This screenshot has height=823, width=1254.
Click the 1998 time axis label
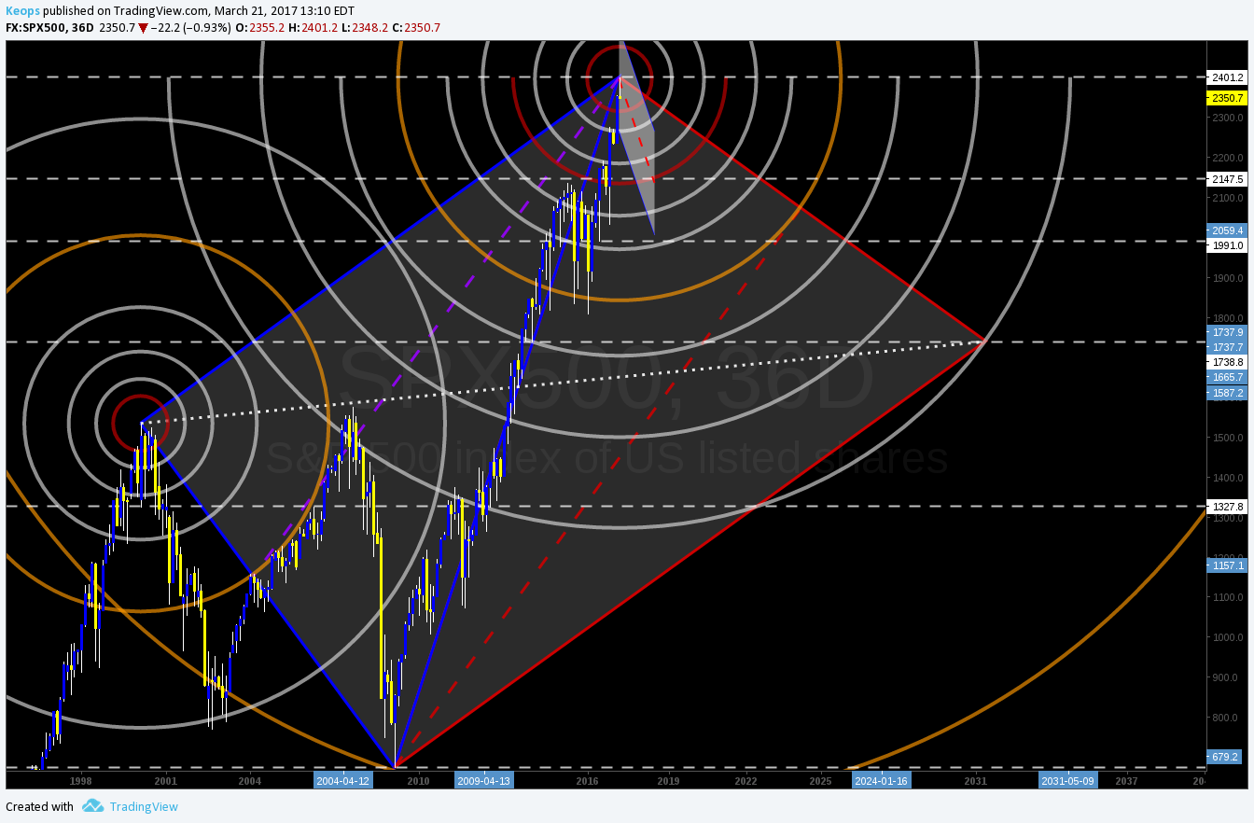pos(80,781)
